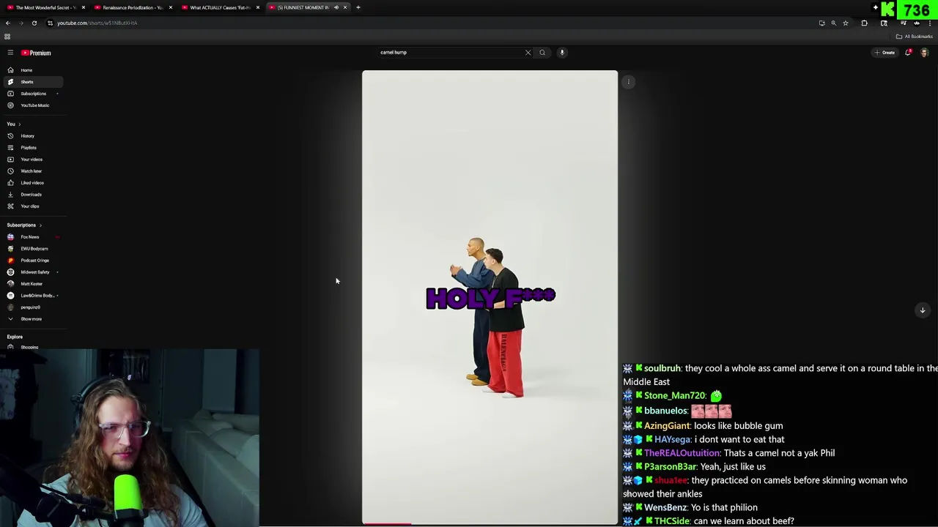This screenshot has height=527, width=938.
Task: Switch to 'The Most Wonderful Secret' tab
Action: pyautogui.click(x=45, y=7)
